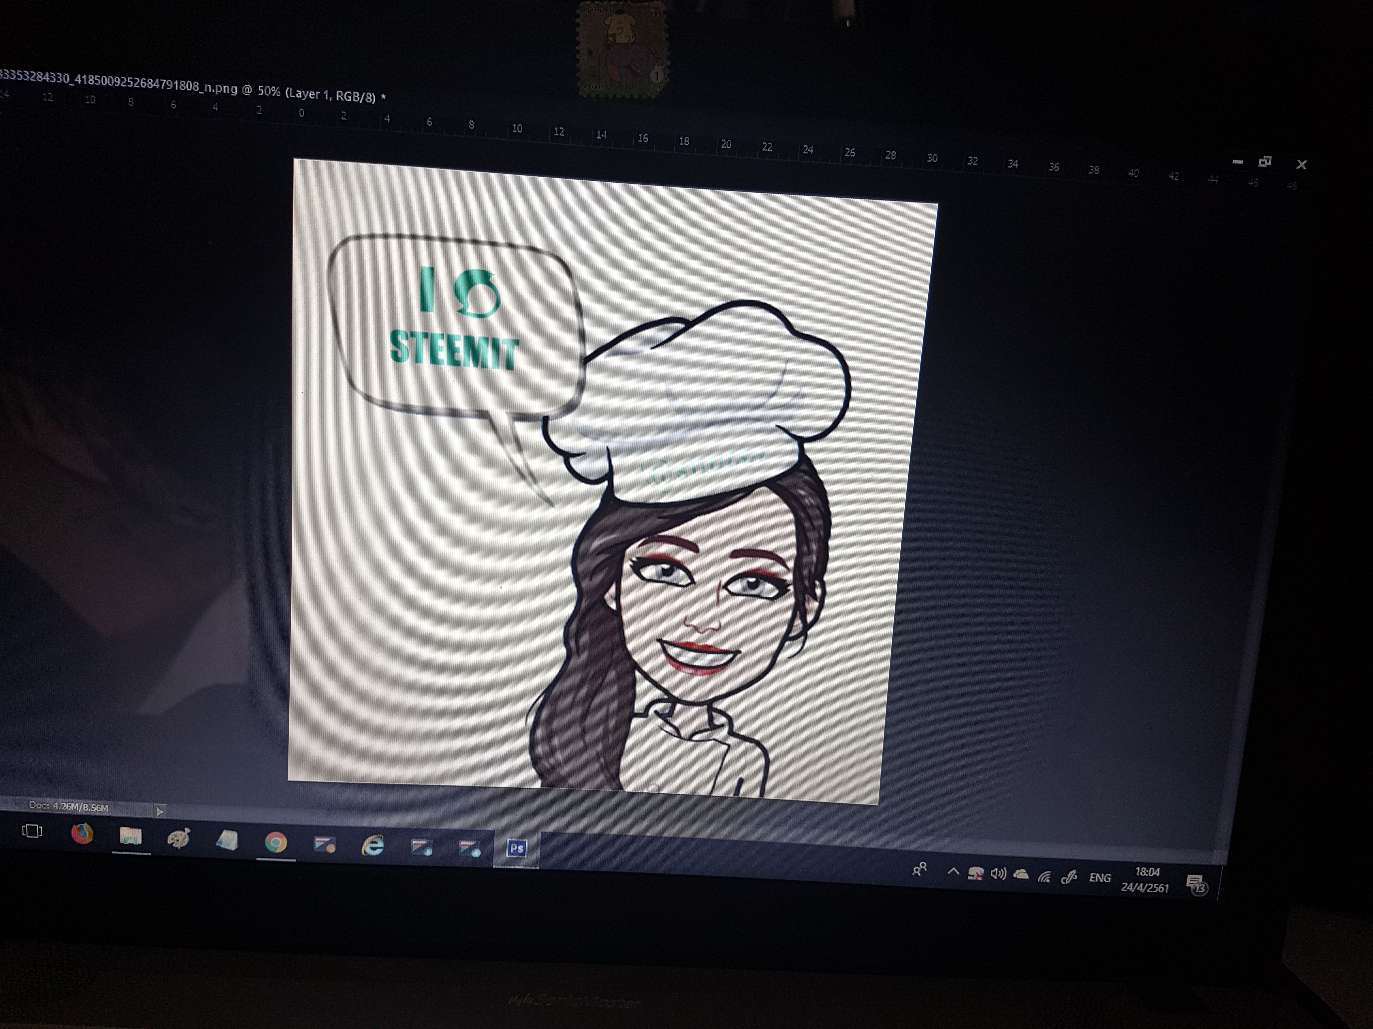The height and width of the screenshot is (1029, 1373).
Task: Switch input language via ENG indicator
Action: (x=1100, y=878)
